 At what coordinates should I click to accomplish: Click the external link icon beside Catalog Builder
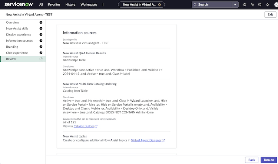click(96, 126)
